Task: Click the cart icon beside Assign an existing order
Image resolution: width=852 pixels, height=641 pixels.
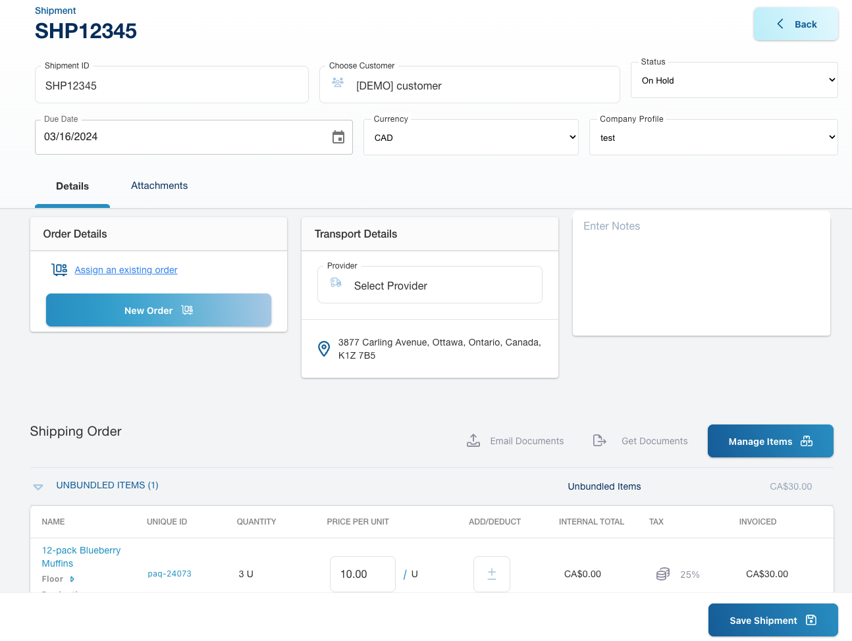Action: tap(59, 270)
